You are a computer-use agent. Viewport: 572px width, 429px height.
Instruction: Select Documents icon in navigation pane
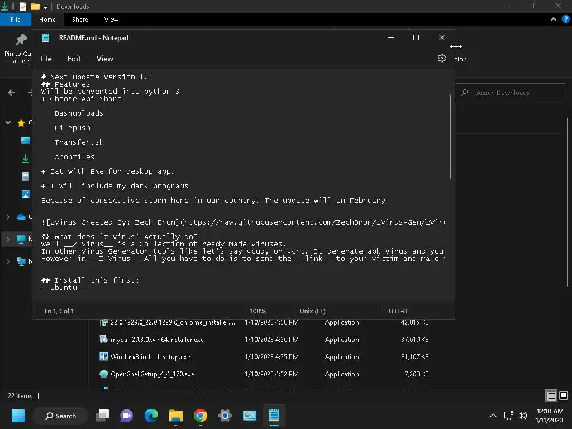pos(26,177)
